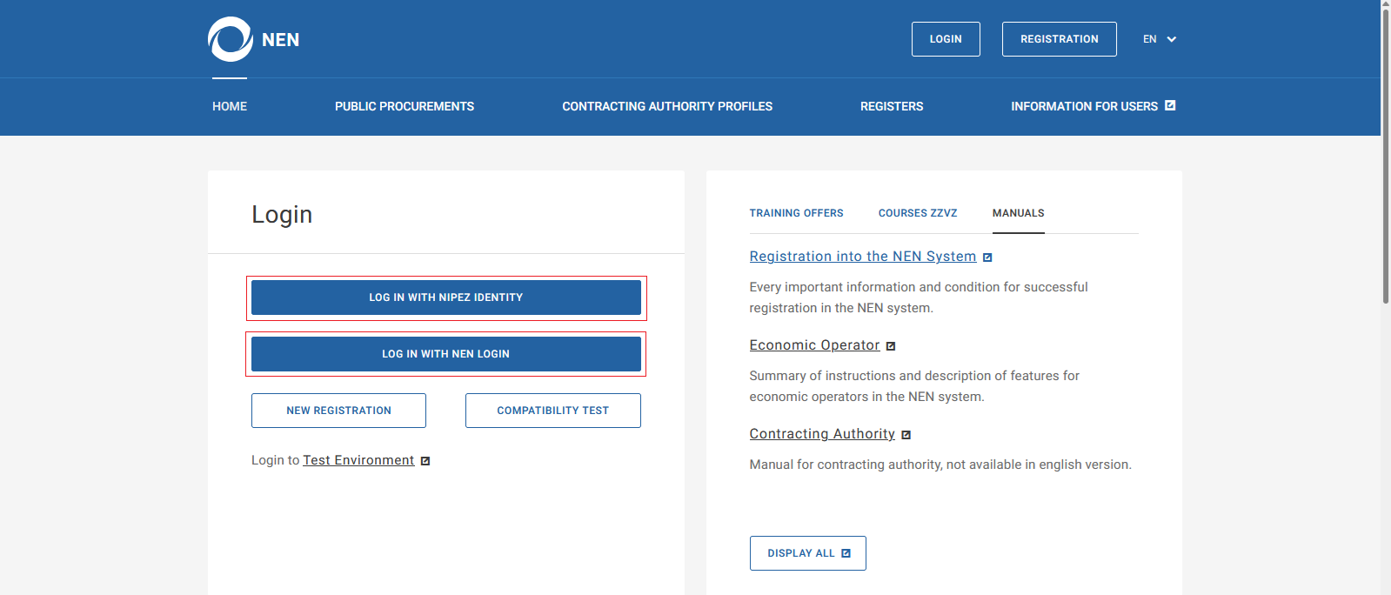Click external link icon beside Information for Users
The height and width of the screenshot is (595, 1391).
coord(1170,105)
